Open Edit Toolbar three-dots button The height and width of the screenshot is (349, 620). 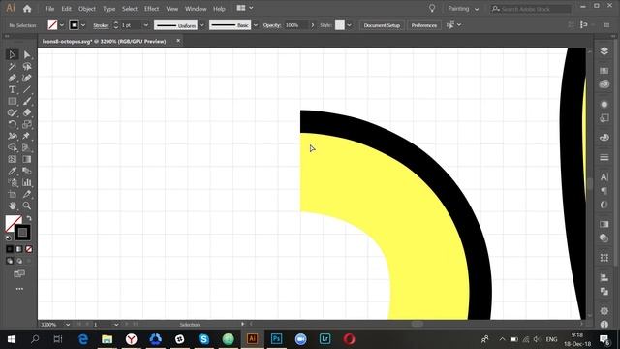point(19,289)
